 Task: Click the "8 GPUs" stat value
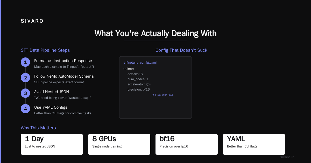(104, 139)
